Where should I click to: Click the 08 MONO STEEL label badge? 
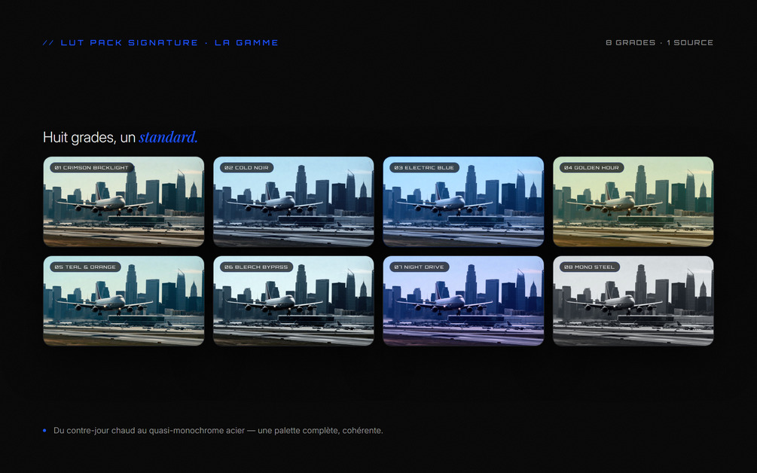coord(590,267)
